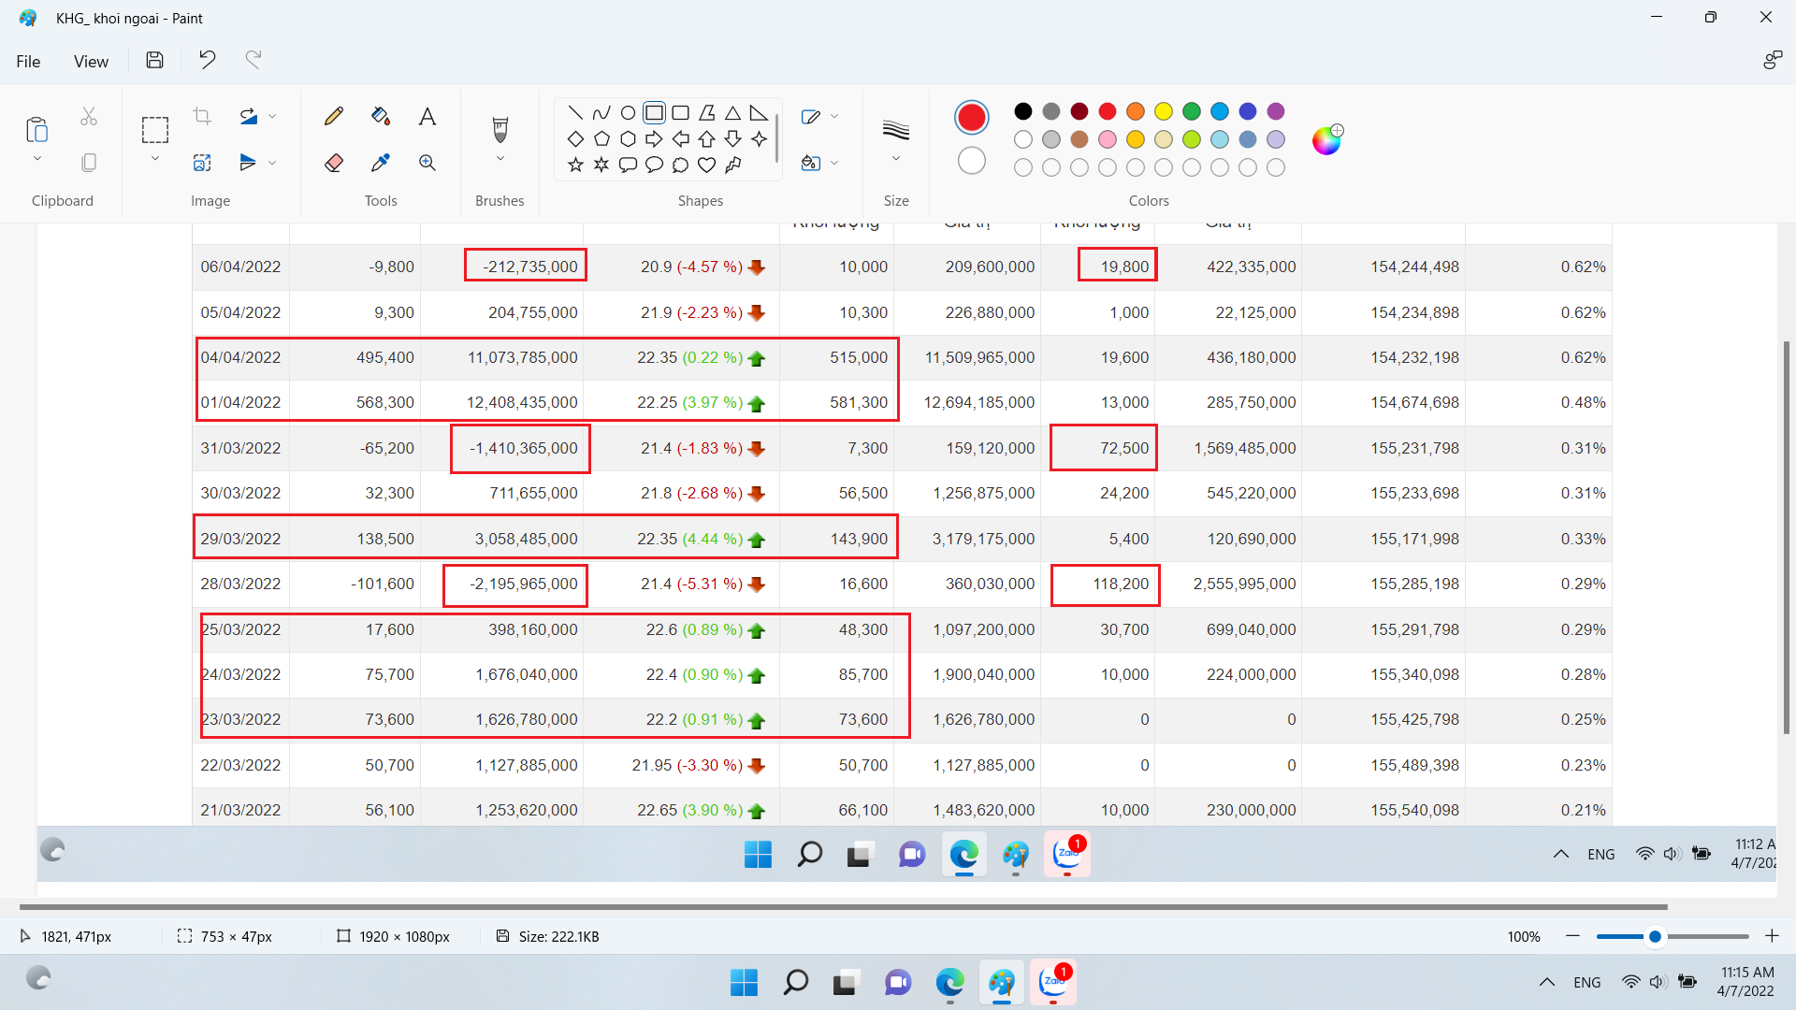The image size is (1796, 1010).
Task: Click the zoom out minus button
Action: (1572, 936)
